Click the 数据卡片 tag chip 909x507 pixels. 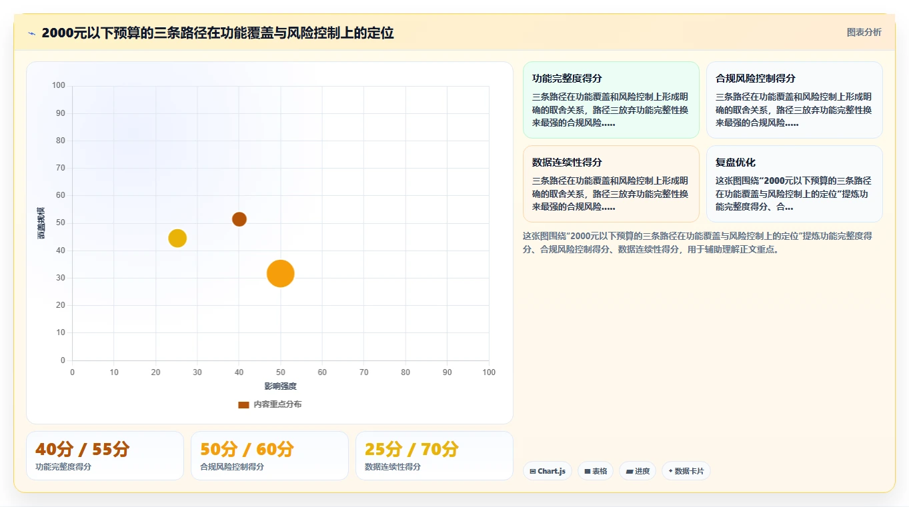point(686,471)
